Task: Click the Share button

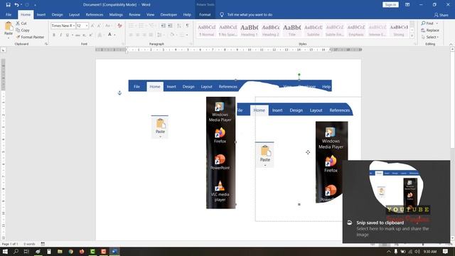Action: click(x=441, y=15)
